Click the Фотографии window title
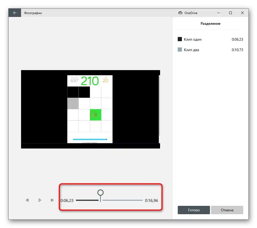The image size is (257, 228). (x=33, y=13)
